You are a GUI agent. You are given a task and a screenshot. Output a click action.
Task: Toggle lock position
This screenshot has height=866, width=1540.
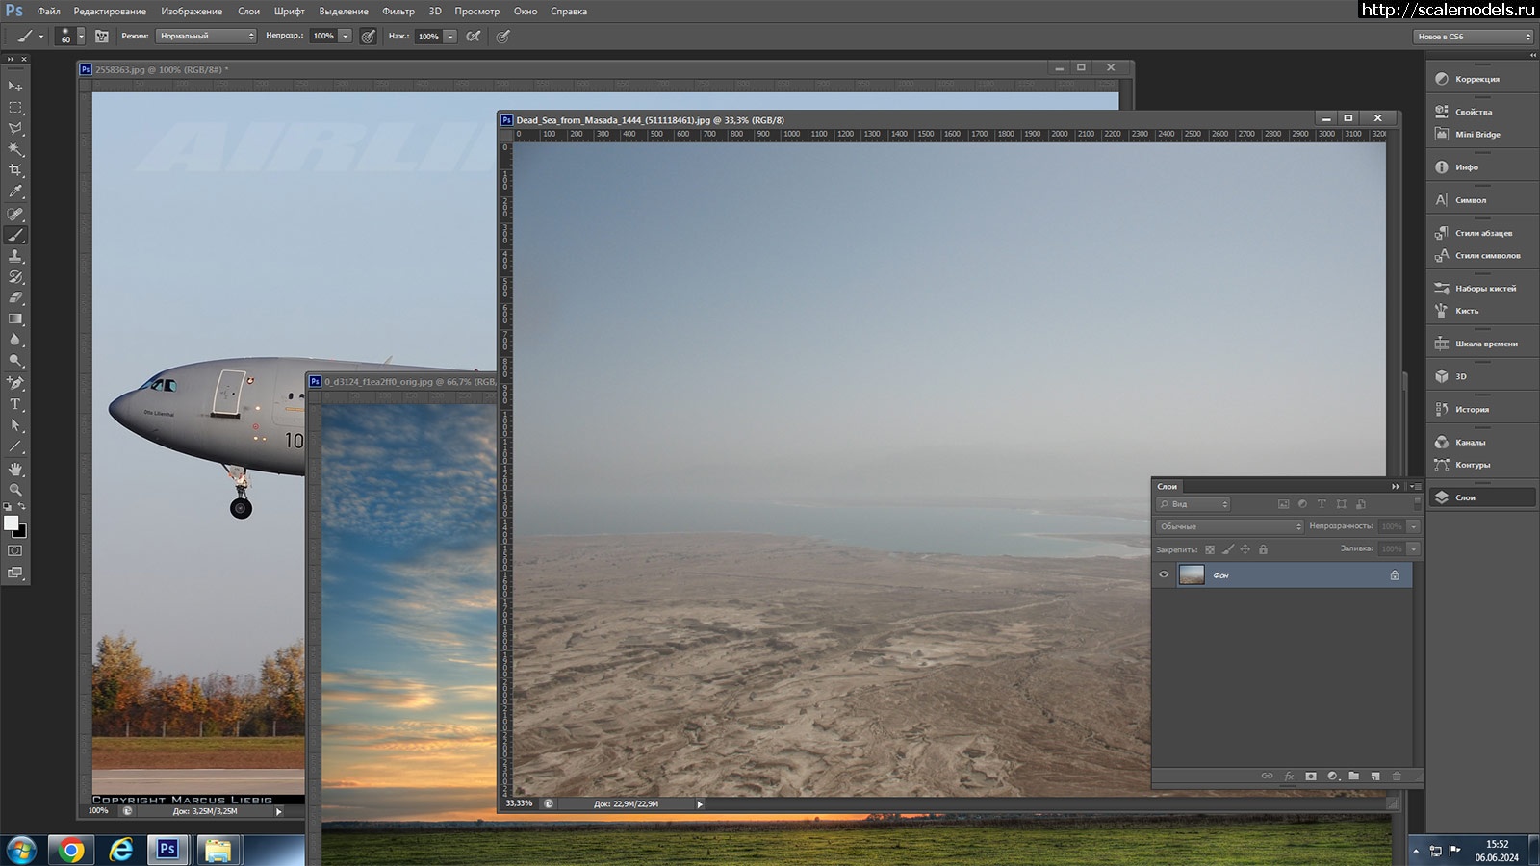point(1245,549)
